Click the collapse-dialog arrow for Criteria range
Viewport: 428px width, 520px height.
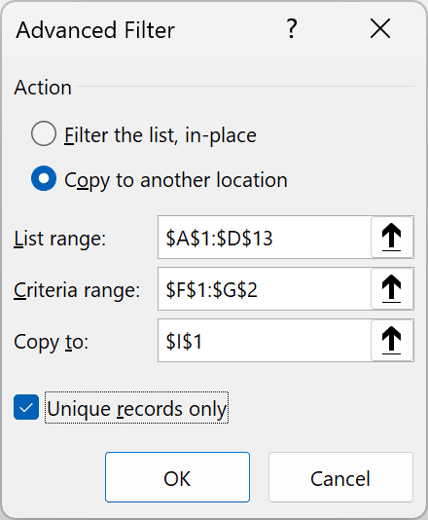click(x=392, y=289)
